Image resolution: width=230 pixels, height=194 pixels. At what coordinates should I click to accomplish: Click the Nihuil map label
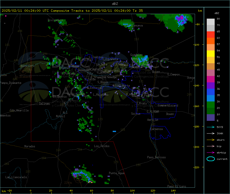point(60,116)
